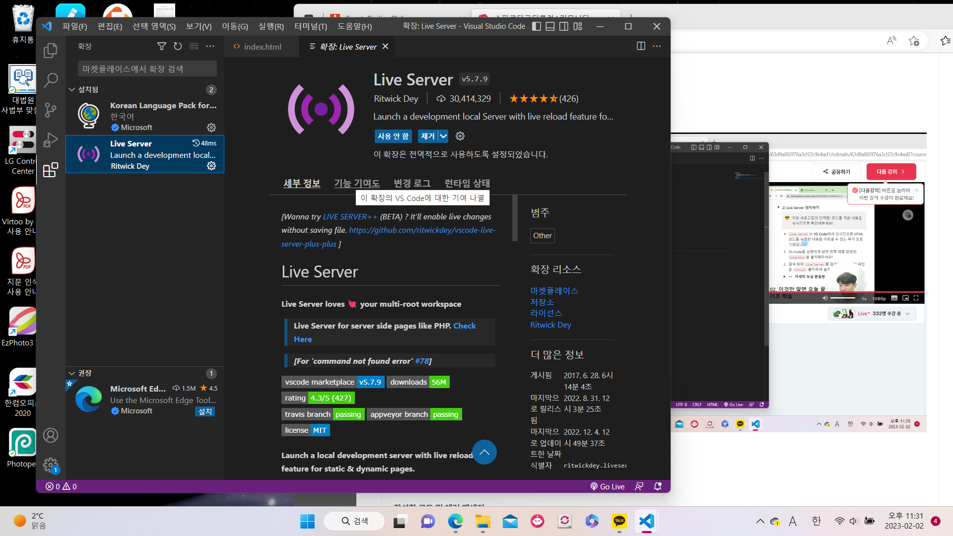Screen dimensions: 953x536
Task: Click the feedback icon next to Go Live
Action: [x=639, y=486]
